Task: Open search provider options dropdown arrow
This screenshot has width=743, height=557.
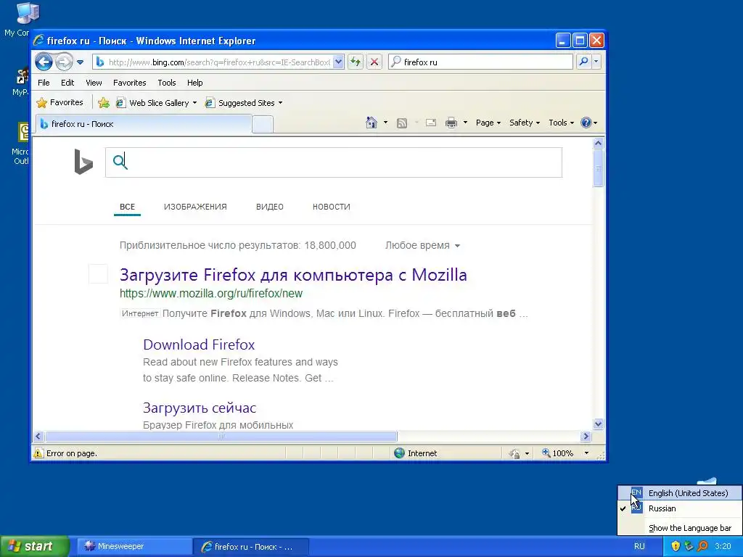Action: pos(596,62)
